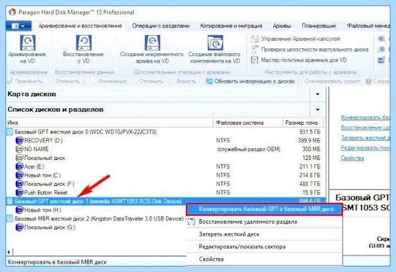Collapse the Карта дисков panel arrow
Viewport: 396px width, 272px height.
pos(317,94)
